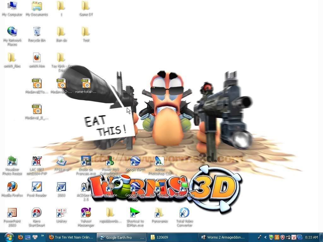Select Tay Ninh - Go Dau folder

click(61, 62)
